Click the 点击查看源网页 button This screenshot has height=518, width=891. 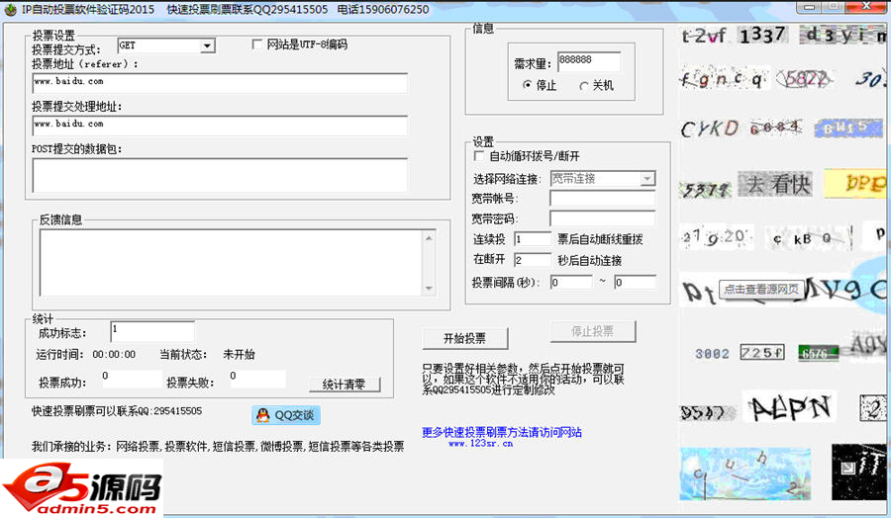(x=761, y=289)
